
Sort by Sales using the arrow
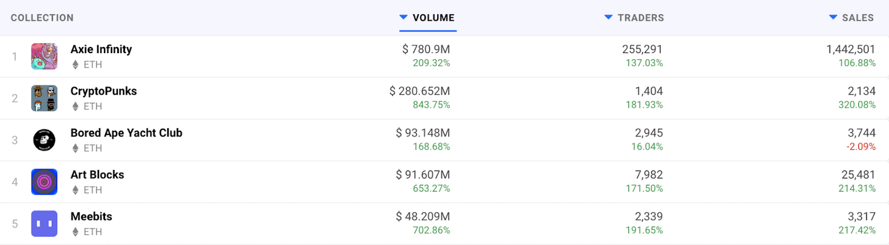pos(833,17)
